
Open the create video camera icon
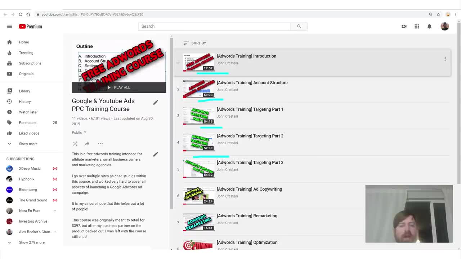click(404, 26)
